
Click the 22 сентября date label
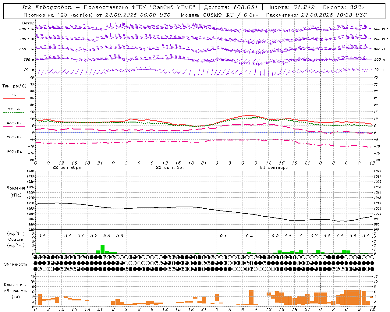point(66,168)
